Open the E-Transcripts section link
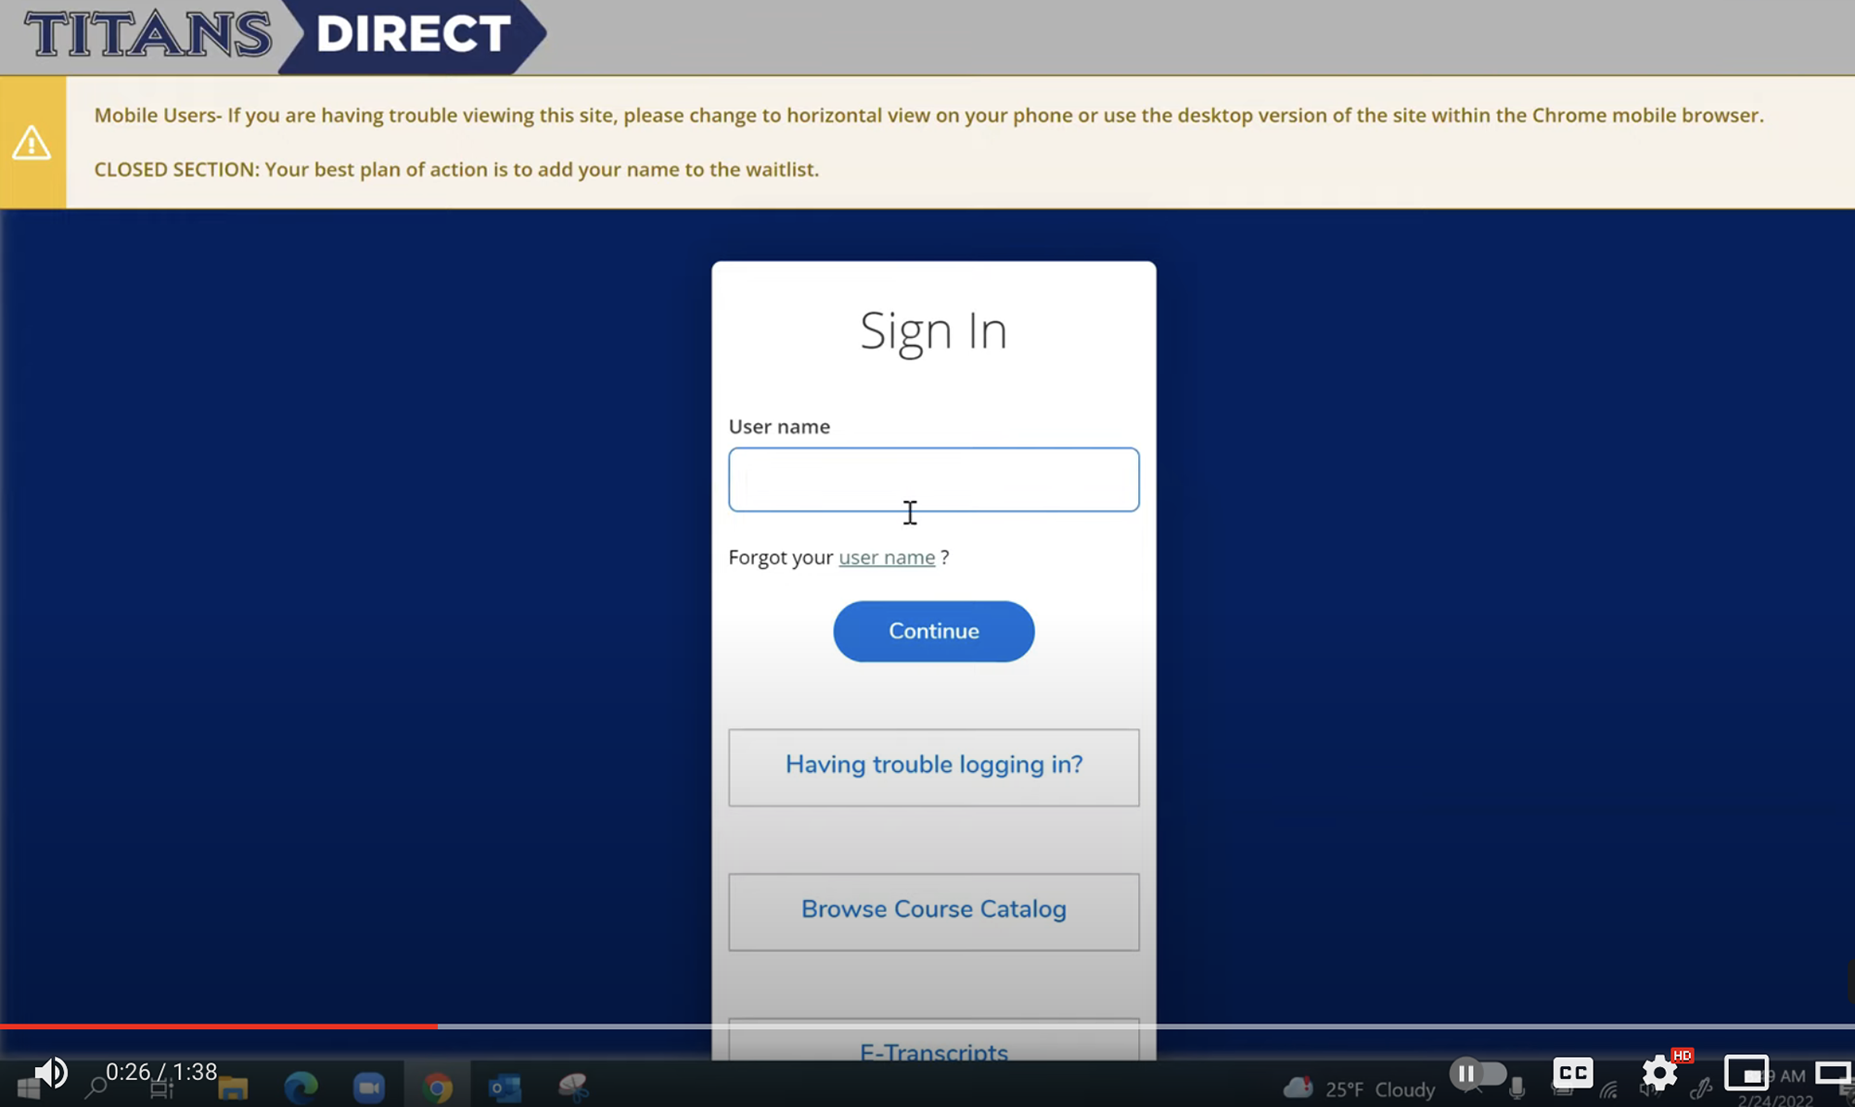 point(933,1049)
